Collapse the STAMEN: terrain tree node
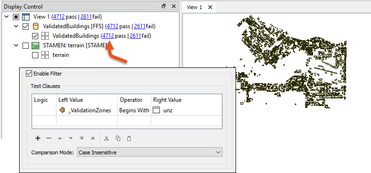The height and width of the screenshot is (173, 371). pyautogui.click(x=16, y=45)
